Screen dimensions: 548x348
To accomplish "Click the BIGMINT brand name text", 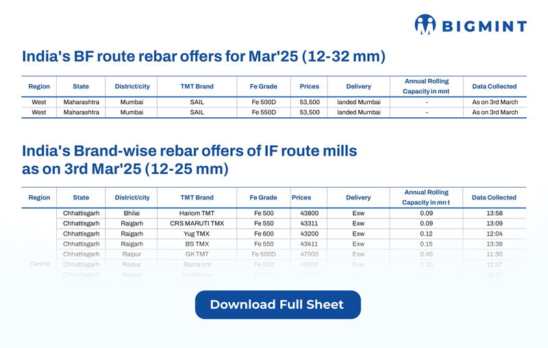I will (483, 27).
